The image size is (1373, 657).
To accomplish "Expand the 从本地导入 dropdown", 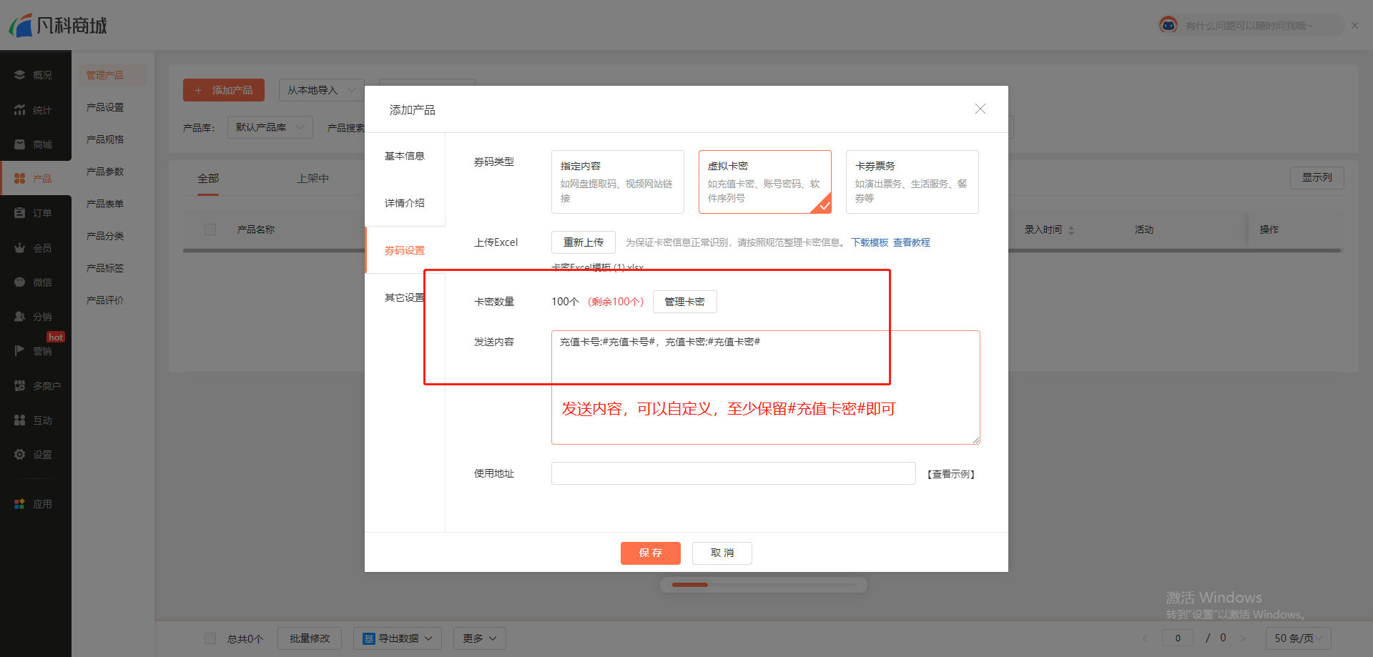I will [321, 90].
